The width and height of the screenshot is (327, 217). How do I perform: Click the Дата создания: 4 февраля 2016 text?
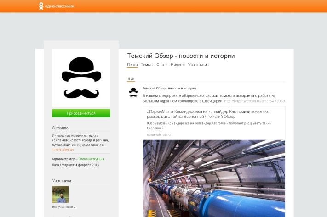[x=75, y=165]
